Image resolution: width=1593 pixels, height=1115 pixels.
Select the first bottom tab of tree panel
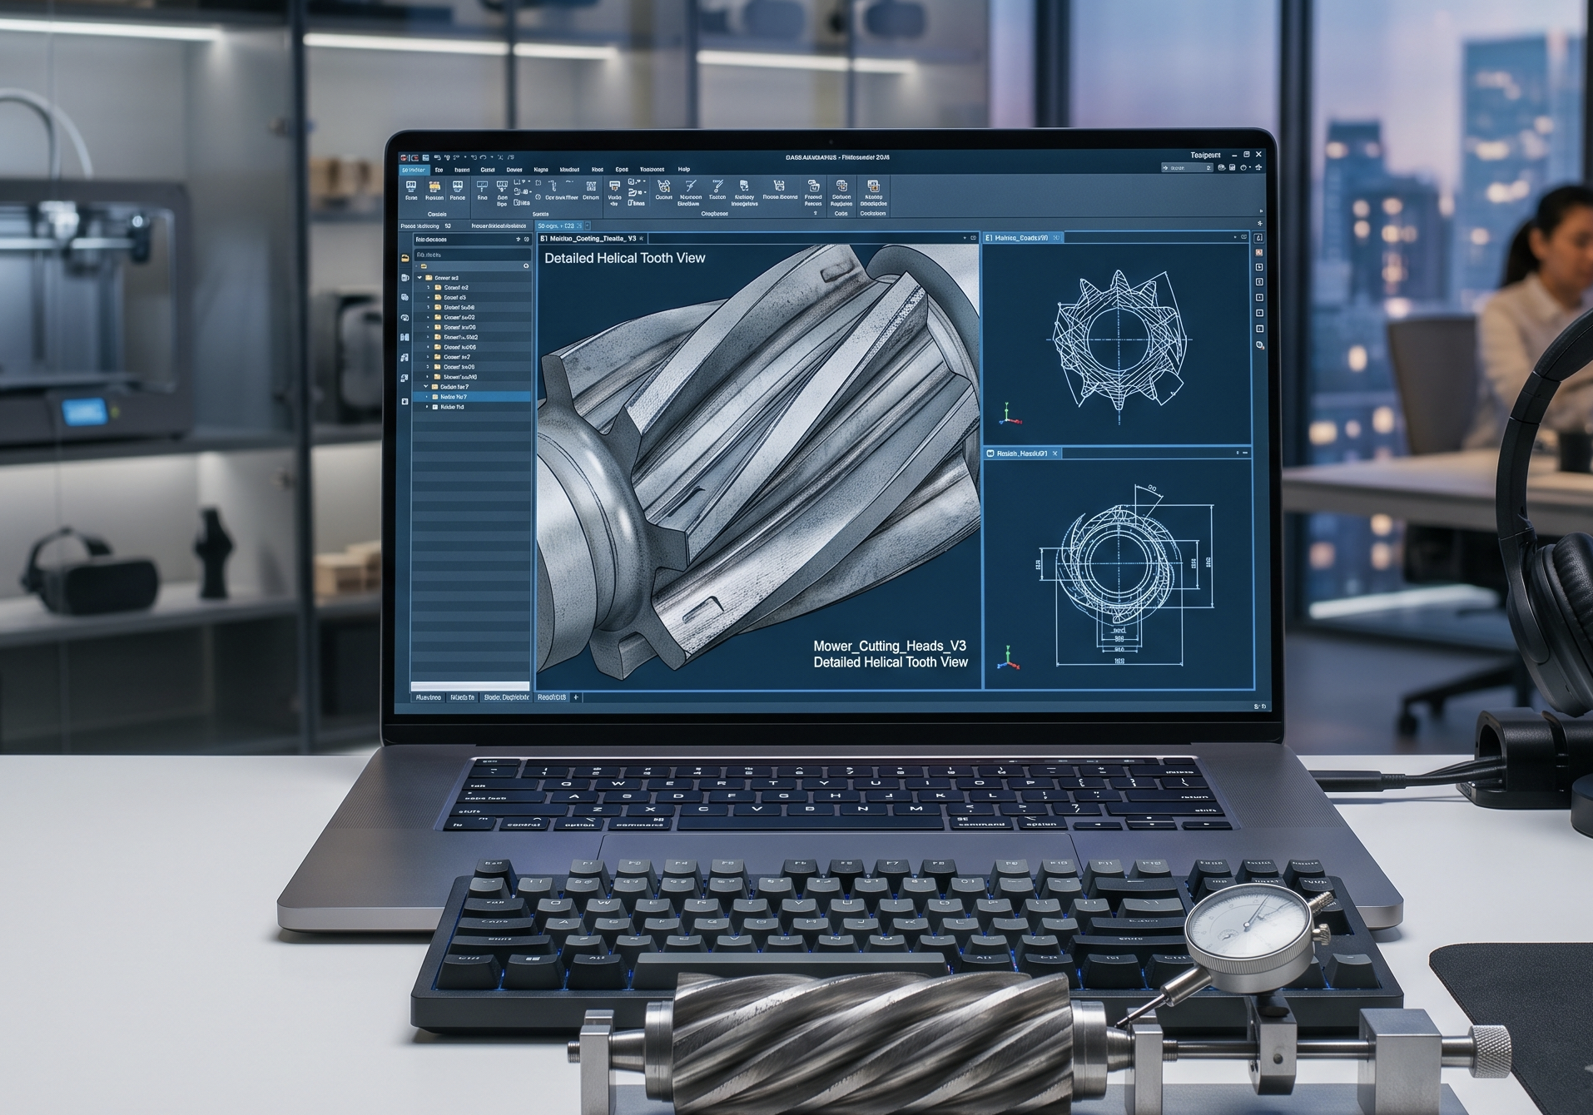(429, 697)
